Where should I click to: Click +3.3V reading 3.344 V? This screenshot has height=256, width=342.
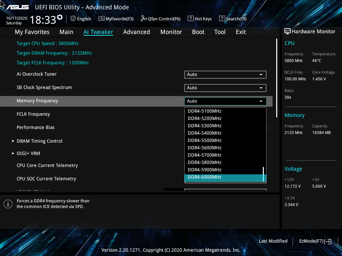[x=291, y=205]
